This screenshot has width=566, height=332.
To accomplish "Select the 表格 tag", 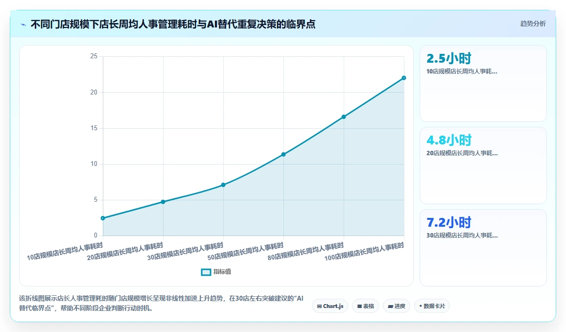I will pyautogui.click(x=365, y=306).
